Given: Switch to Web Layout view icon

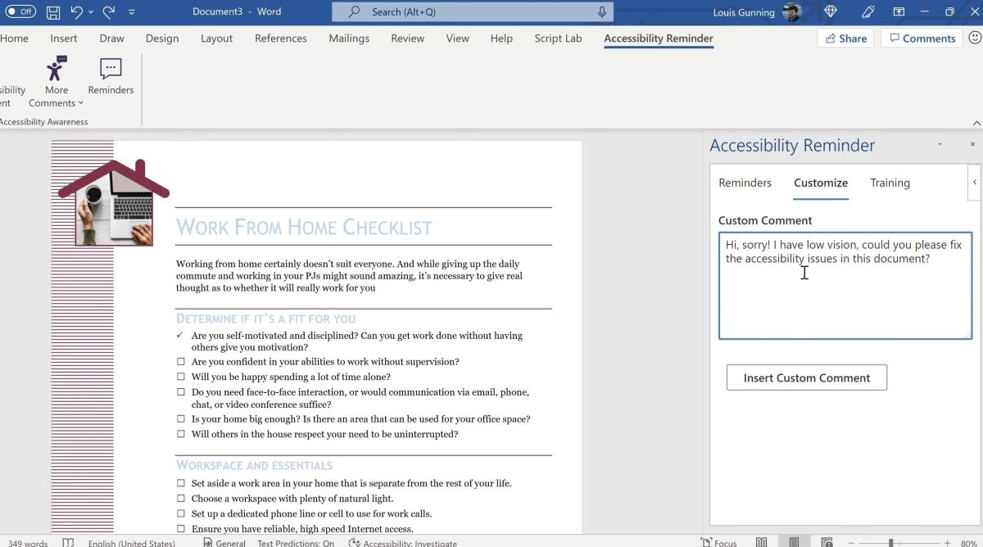Looking at the screenshot, I should pyautogui.click(x=827, y=542).
